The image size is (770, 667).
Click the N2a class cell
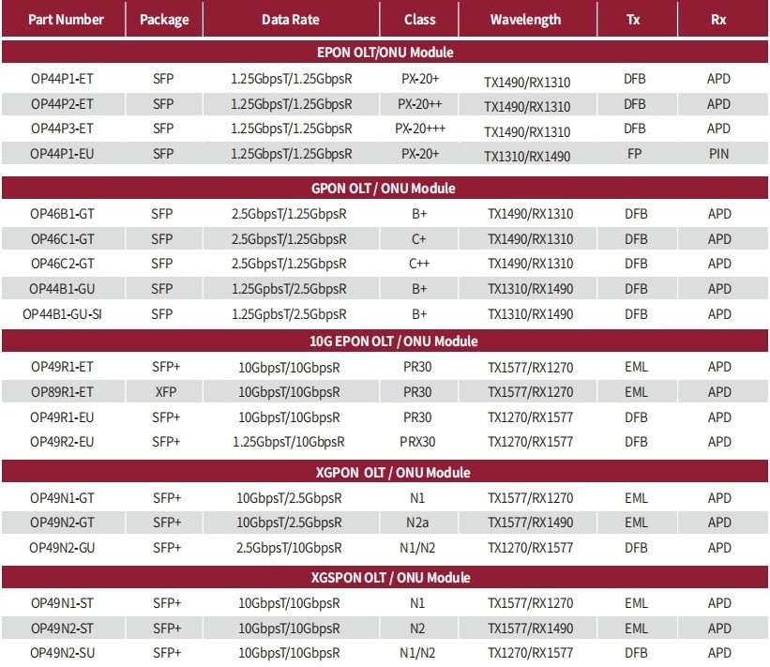click(x=417, y=523)
